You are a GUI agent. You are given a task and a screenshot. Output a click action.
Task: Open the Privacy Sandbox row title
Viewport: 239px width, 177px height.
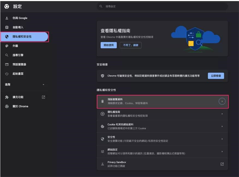click(x=117, y=162)
